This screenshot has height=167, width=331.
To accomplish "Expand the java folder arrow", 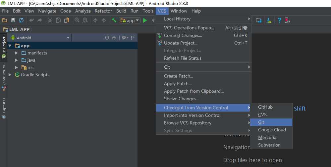I will (17, 60).
